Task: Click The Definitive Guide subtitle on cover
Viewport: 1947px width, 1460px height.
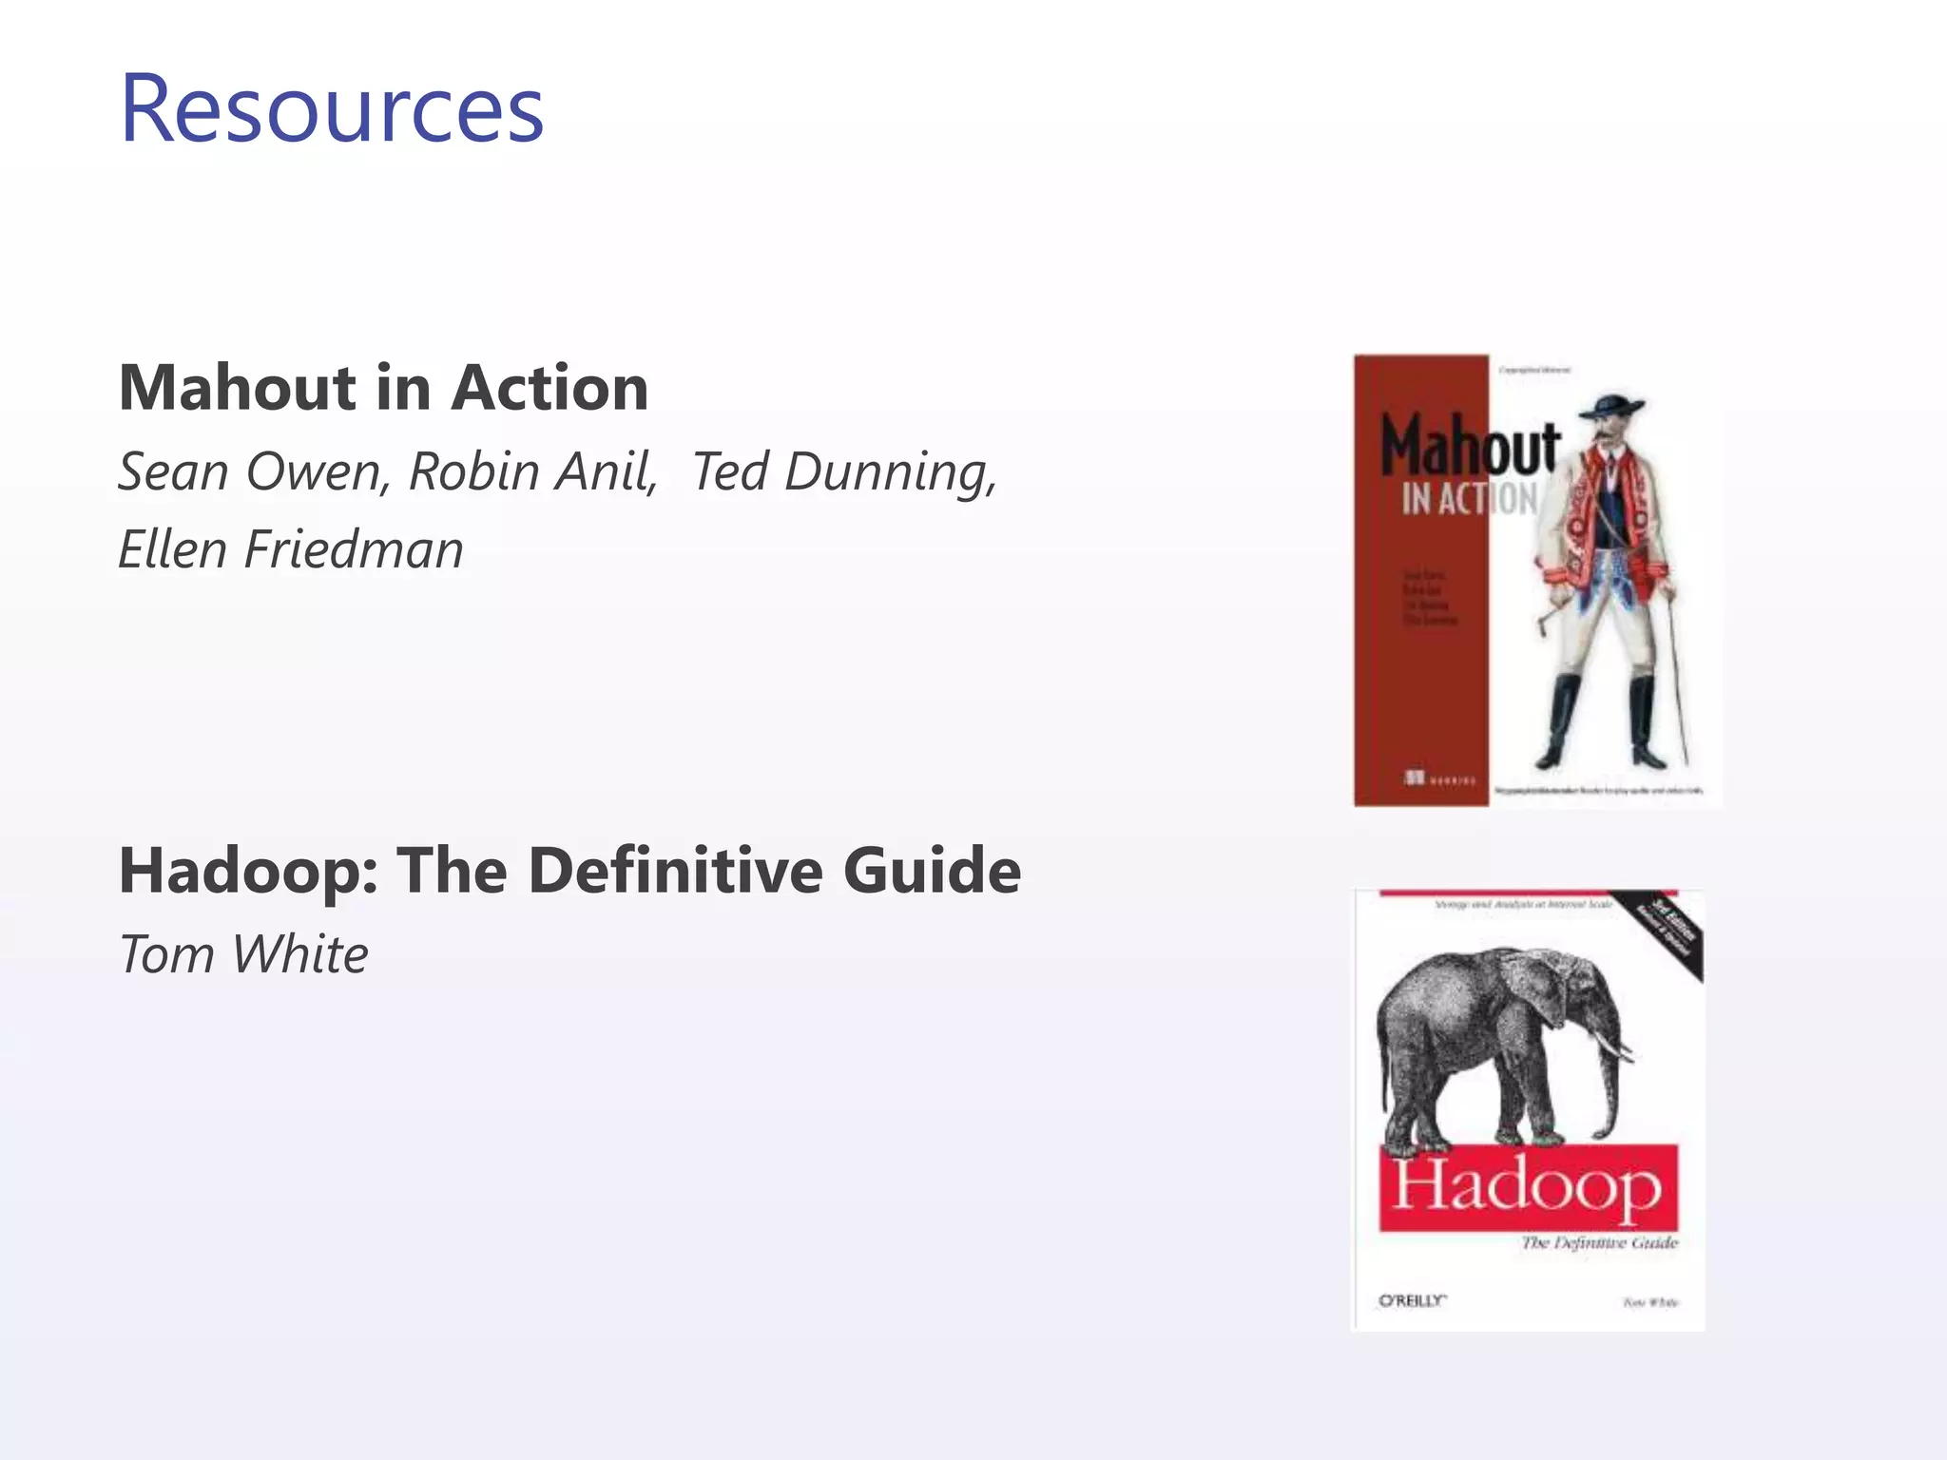Action: [1599, 1242]
